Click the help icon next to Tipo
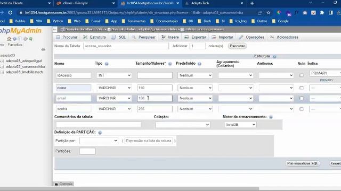This screenshot has height=191, width=341. 107,64
